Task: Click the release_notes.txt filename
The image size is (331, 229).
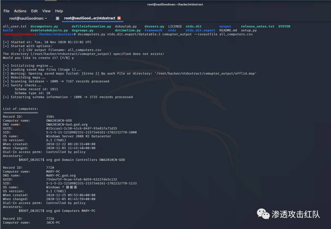Action: click(257, 26)
